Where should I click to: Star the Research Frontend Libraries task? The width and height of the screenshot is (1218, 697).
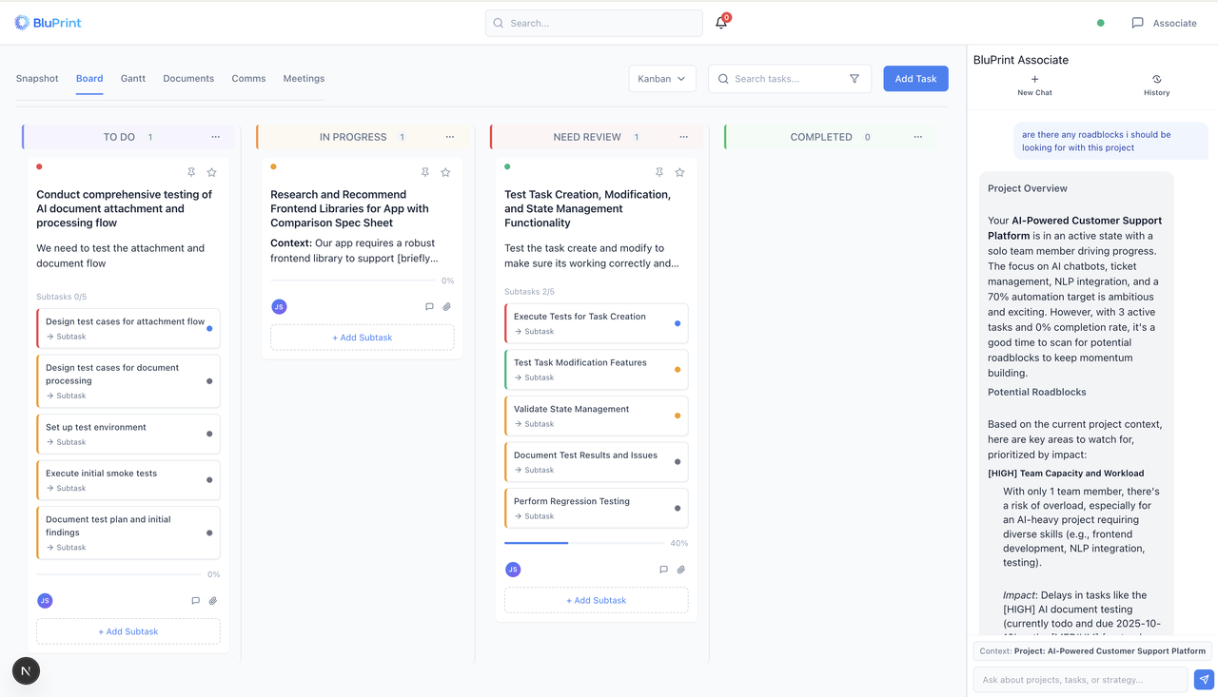point(444,172)
